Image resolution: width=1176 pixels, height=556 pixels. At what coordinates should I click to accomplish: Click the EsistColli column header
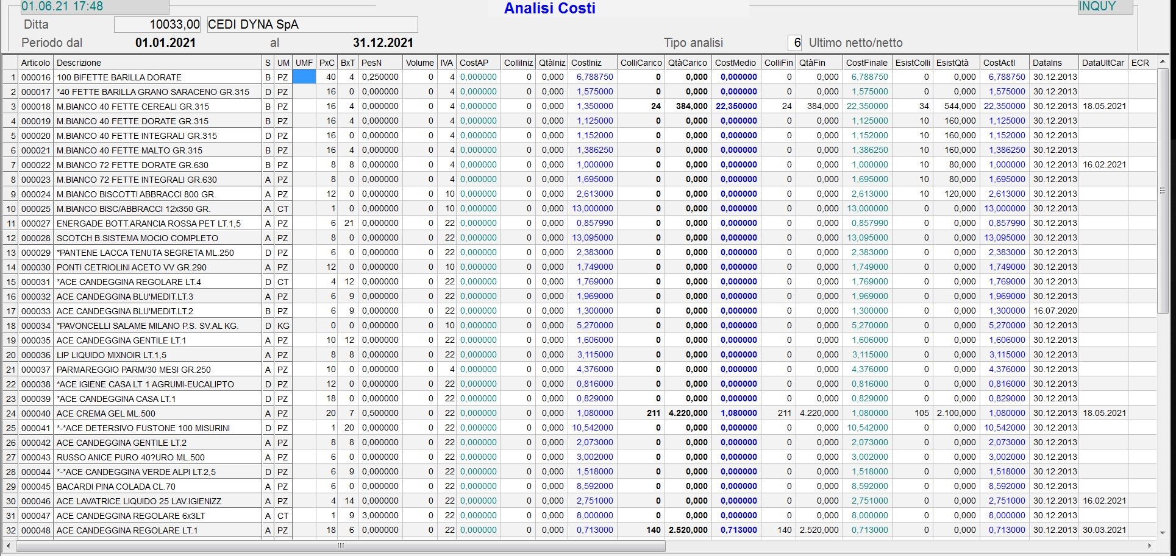912,63
